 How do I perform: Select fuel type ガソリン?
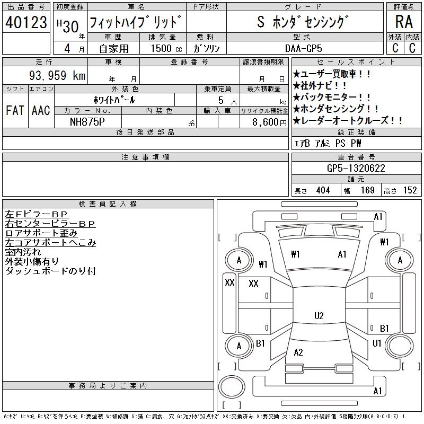pyautogui.click(x=207, y=48)
